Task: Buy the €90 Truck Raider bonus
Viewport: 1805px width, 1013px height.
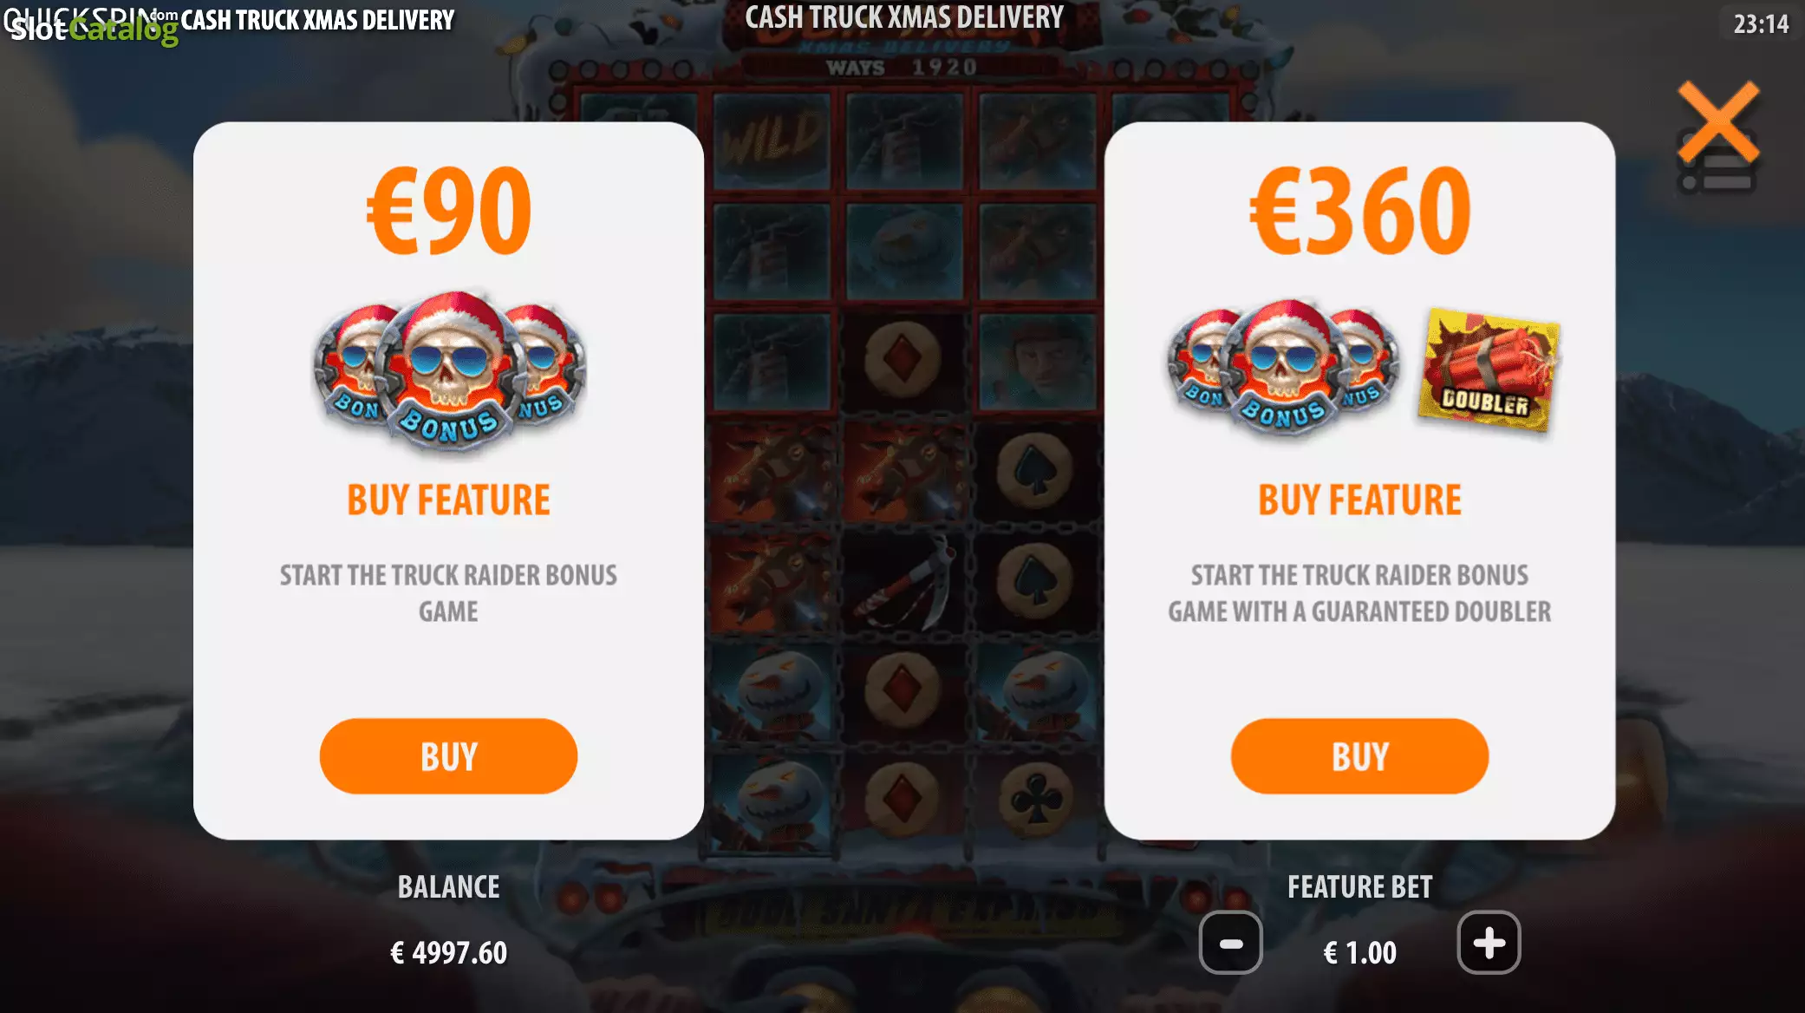Action: [448, 755]
